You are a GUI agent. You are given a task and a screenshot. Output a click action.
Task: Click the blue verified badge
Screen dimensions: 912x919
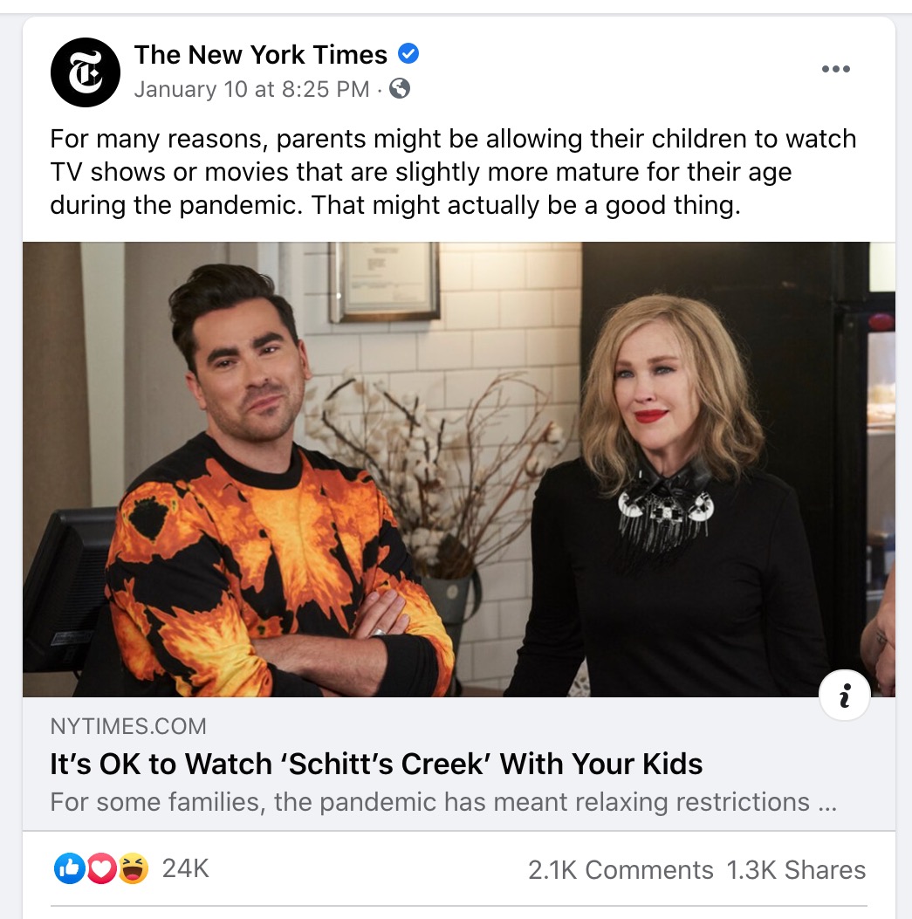pyautogui.click(x=408, y=54)
